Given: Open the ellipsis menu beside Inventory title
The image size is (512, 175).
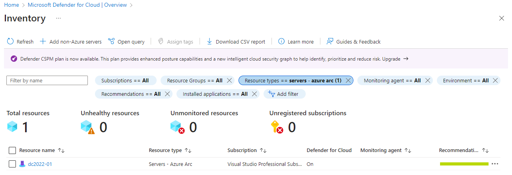Looking at the screenshot, I should 58,18.
